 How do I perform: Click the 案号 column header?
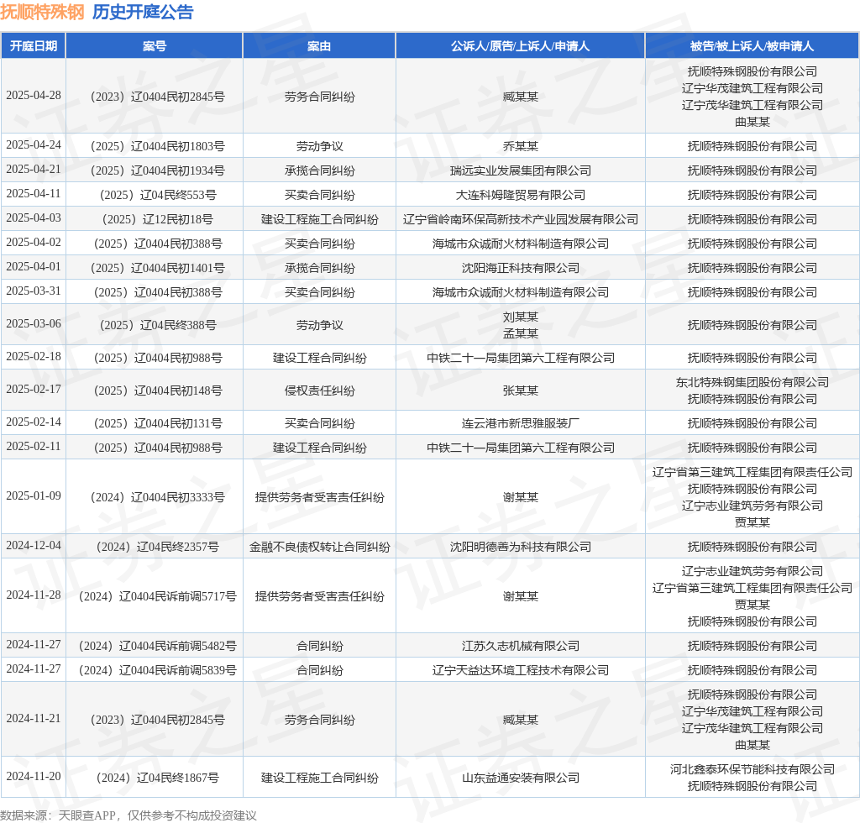[x=155, y=46]
